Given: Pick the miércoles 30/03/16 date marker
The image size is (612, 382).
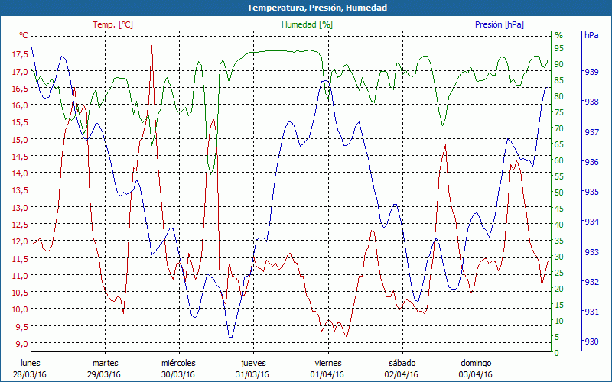Looking at the screenshot, I should [179, 368].
